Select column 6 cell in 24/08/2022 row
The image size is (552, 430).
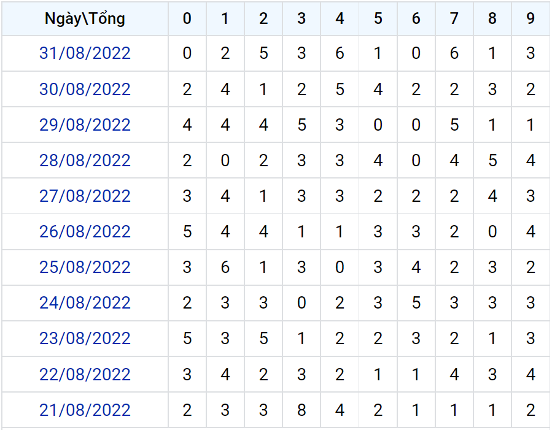click(416, 303)
